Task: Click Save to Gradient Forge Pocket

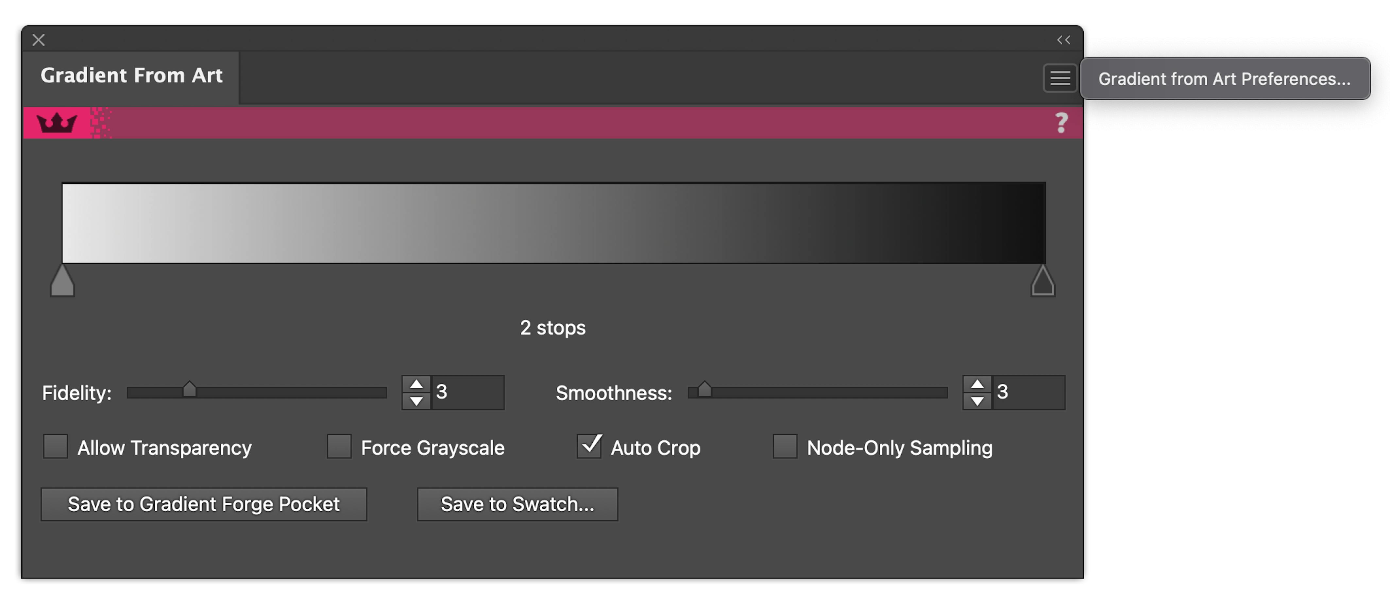Action: point(203,504)
